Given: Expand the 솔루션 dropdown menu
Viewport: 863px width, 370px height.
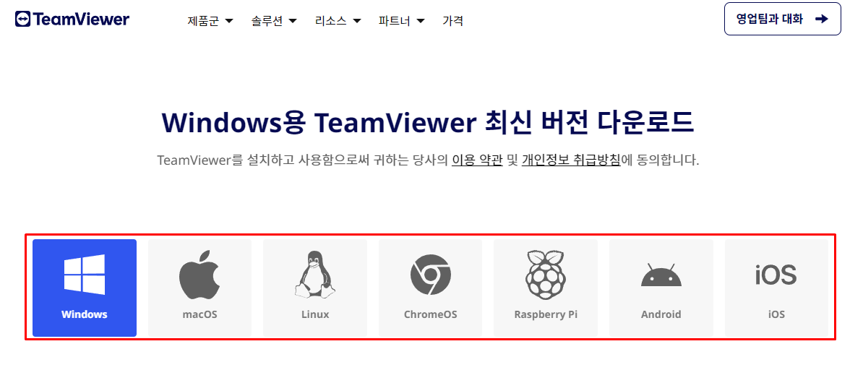Looking at the screenshot, I should point(274,21).
